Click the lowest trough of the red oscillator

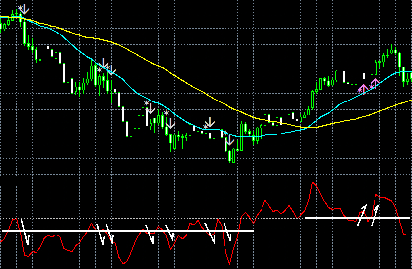click(229, 263)
